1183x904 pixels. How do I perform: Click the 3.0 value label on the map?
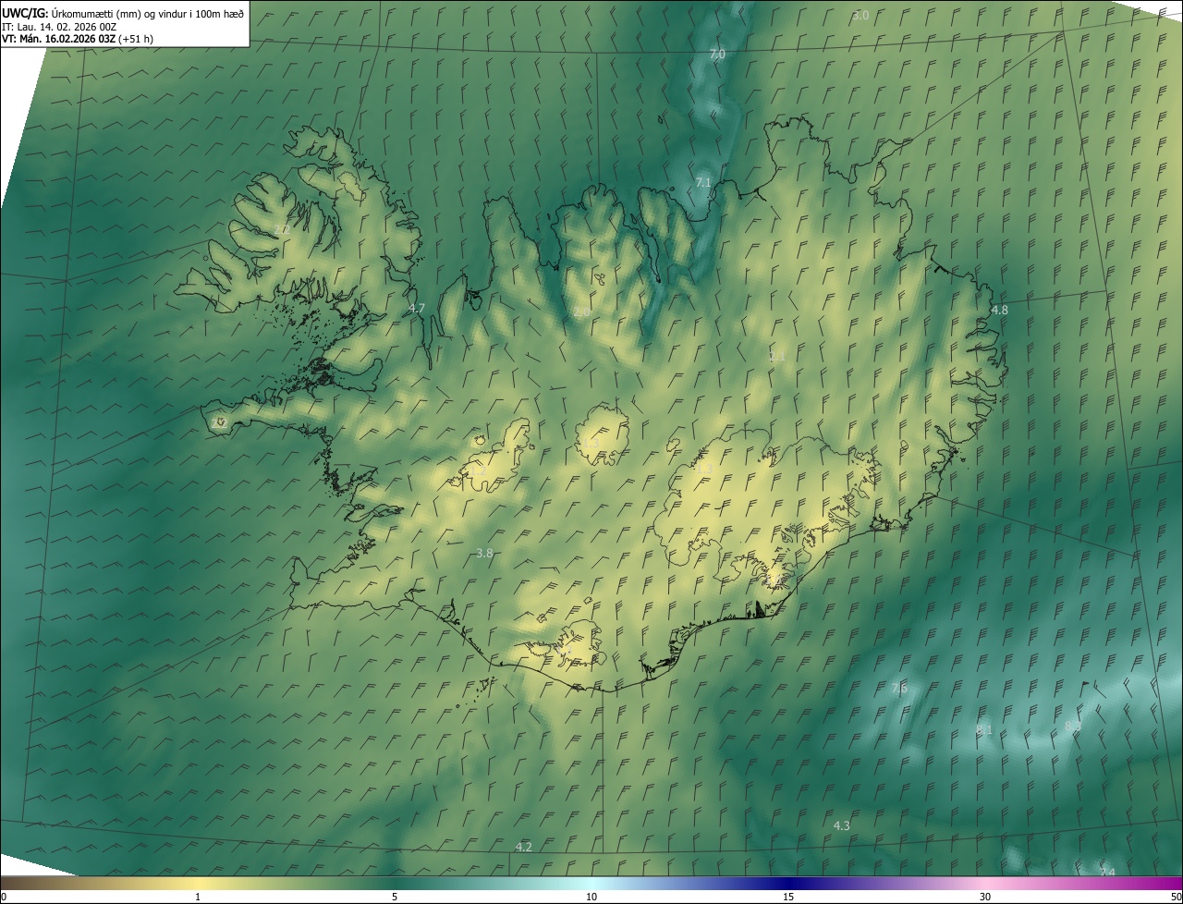click(x=860, y=16)
